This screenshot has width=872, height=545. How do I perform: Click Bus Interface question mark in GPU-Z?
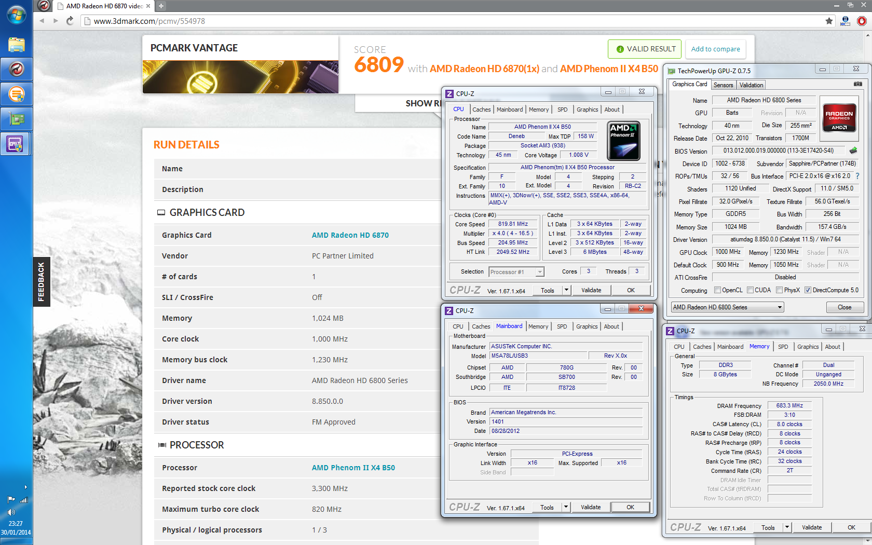tap(857, 176)
